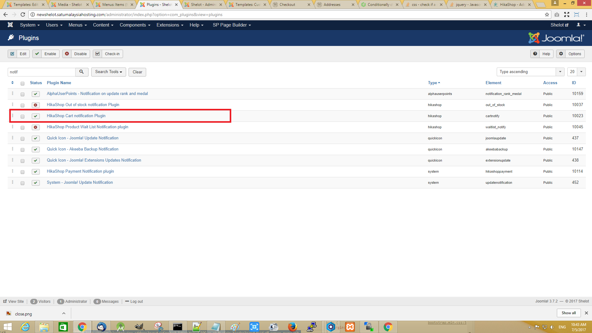The image size is (592, 333).
Task: Bookmark the page with the star icon
Action: [x=547, y=14]
